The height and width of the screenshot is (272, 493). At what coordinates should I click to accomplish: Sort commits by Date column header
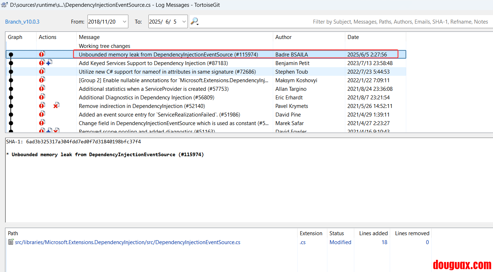pyautogui.click(x=353, y=37)
